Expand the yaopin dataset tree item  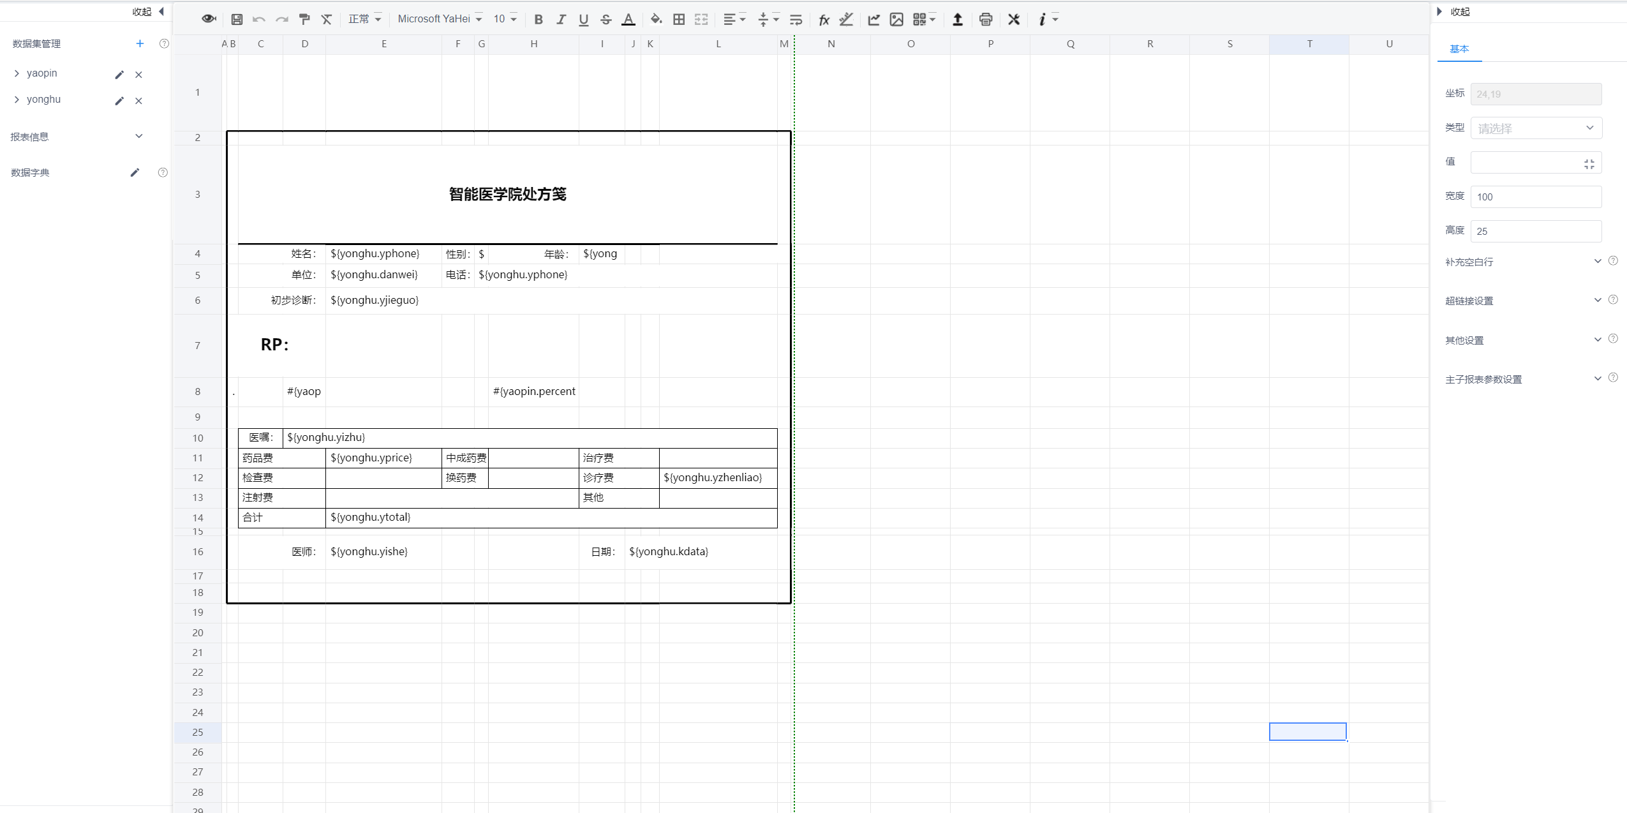(17, 73)
